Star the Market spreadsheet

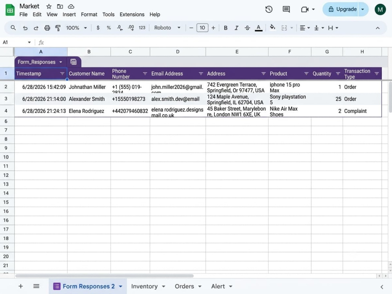[49, 7]
